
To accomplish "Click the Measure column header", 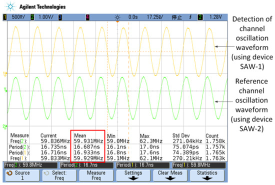I will pos(19,135).
